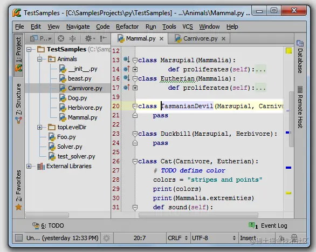The image size is (316, 252).
Task: Open the Run menu
Action: tap(151, 26)
